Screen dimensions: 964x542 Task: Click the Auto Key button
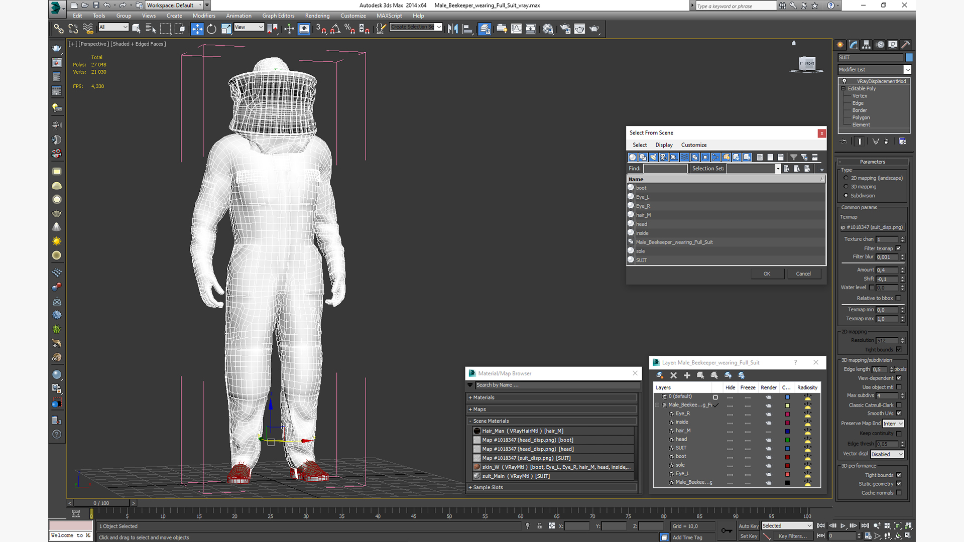pos(749,526)
